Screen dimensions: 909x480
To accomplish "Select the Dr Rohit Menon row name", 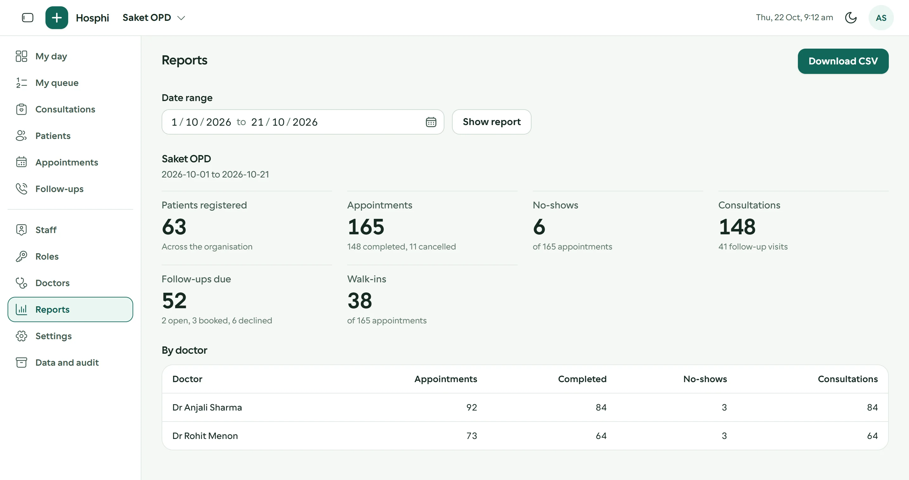I will click(x=205, y=436).
